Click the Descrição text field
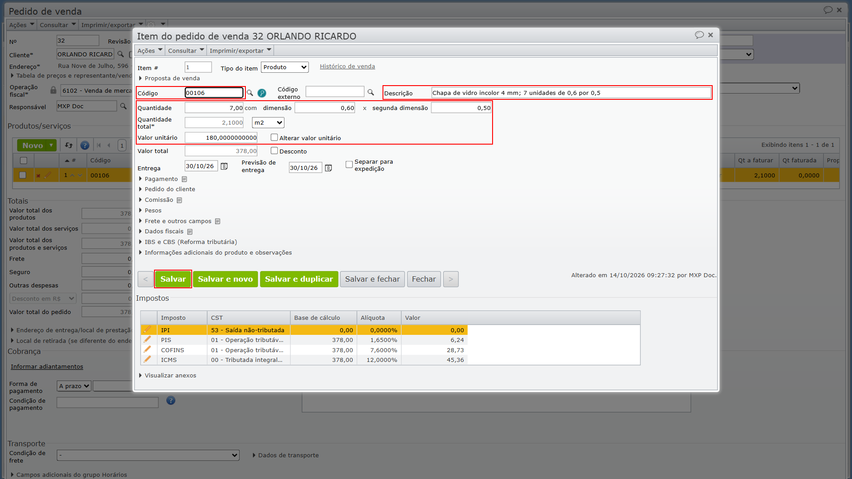Image resolution: width=852 pixels, height=479 pixels. coord(571,93)
